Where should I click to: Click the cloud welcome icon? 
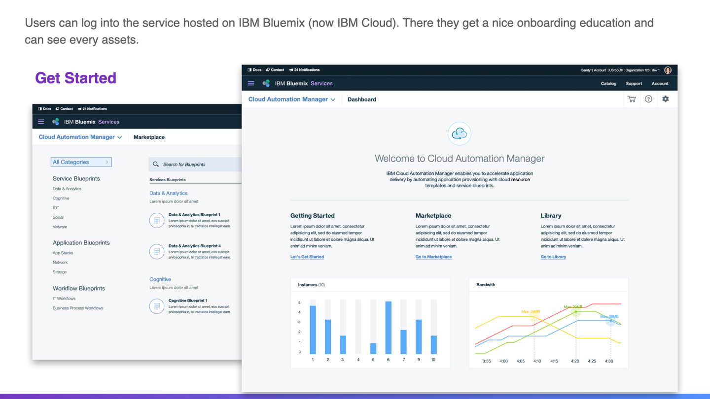460,133
